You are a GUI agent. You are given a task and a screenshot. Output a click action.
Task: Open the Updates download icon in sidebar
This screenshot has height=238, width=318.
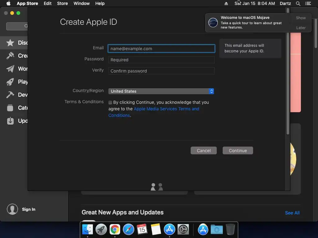point(10,121)
